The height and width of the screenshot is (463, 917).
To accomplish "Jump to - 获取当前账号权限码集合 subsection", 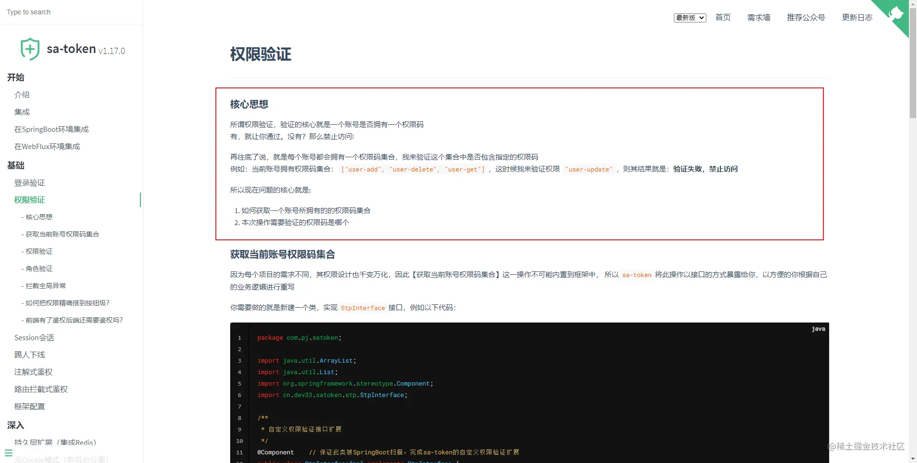I will (x=60, y=234).
